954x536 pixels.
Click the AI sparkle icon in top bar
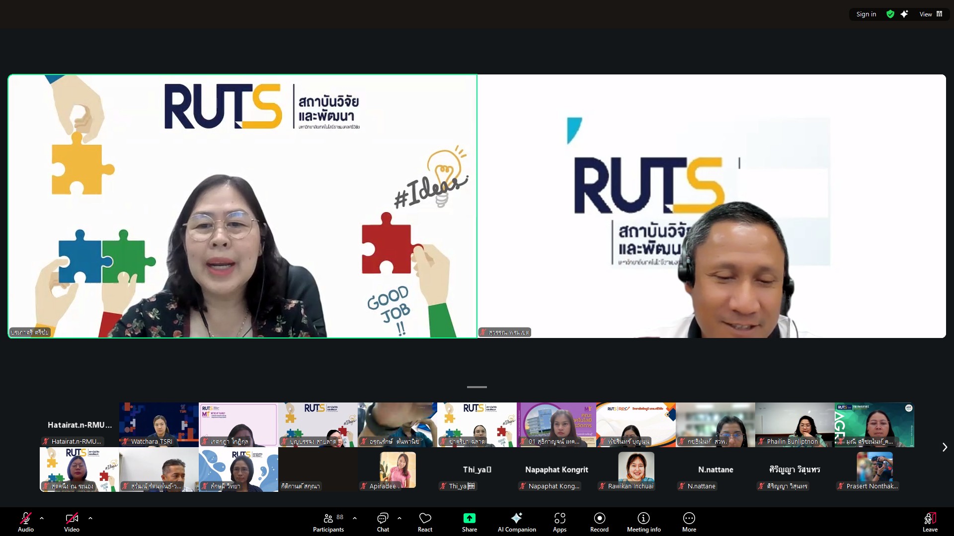pyautogui.click(x=904, y=14)
